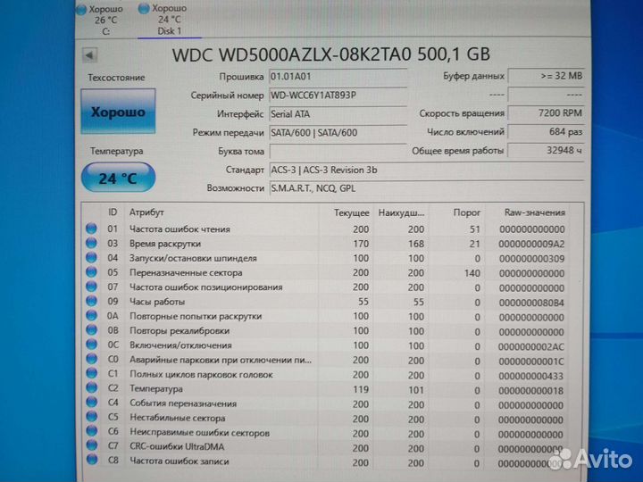Click status icon of CRC-ошибки UltraDMA row
Viewport: 643px width, 482px height.
[91, 446]
